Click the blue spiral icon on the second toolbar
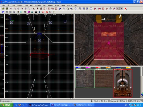The width and height of the screenshot is (143, 107). coord(3,12)
